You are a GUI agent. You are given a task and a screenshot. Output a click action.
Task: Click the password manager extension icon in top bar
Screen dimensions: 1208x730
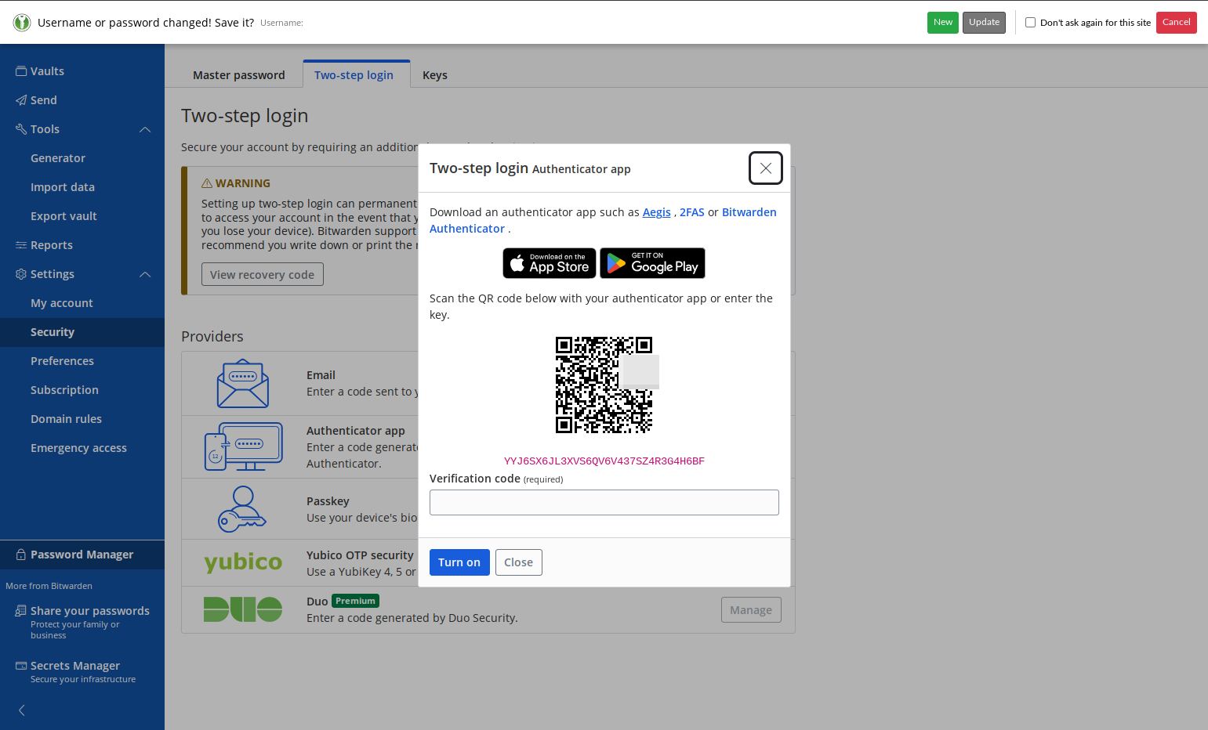tap(22, 23)
